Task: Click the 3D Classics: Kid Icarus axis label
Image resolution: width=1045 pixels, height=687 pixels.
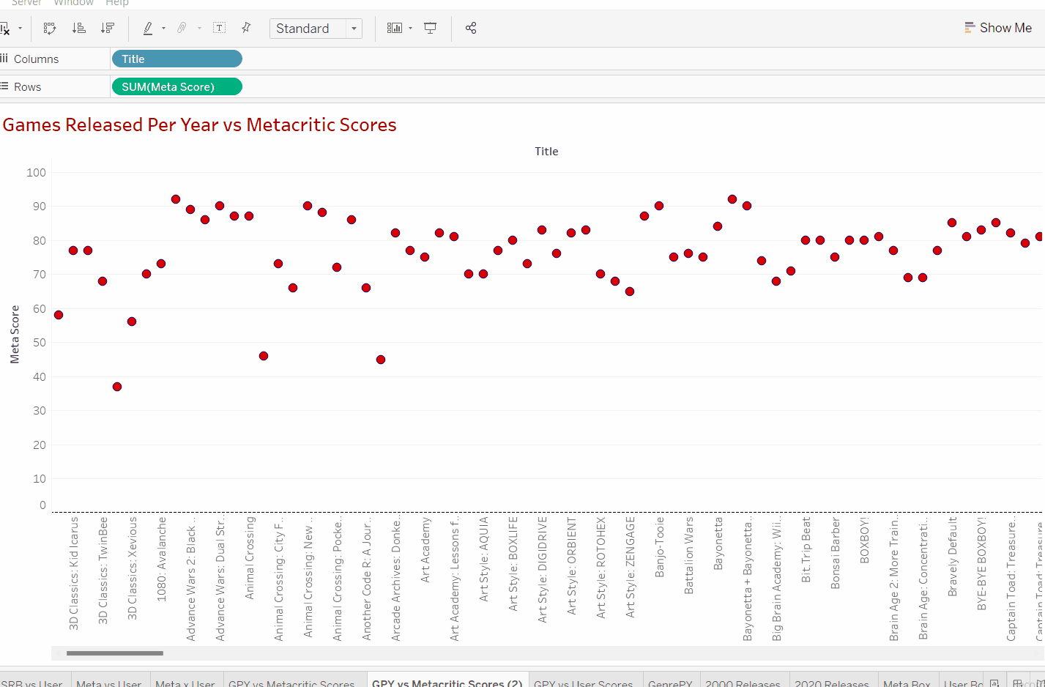Action: pos(73,573)
